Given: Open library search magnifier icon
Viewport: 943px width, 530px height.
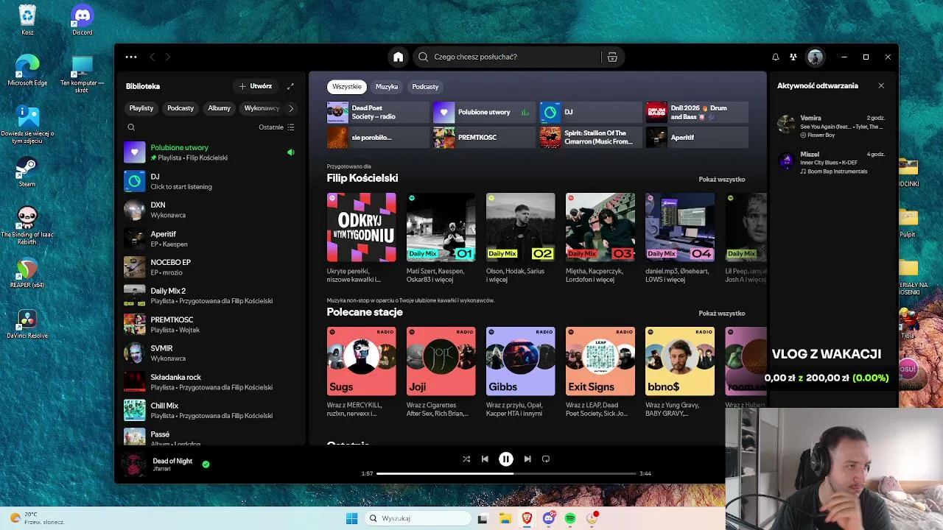Looking at the screenshot, I should click(x=131, y=127).
